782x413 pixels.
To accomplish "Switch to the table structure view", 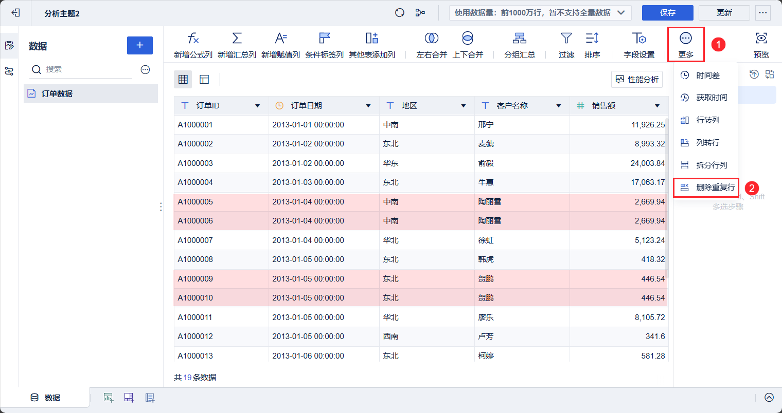I will pos(204,79).
